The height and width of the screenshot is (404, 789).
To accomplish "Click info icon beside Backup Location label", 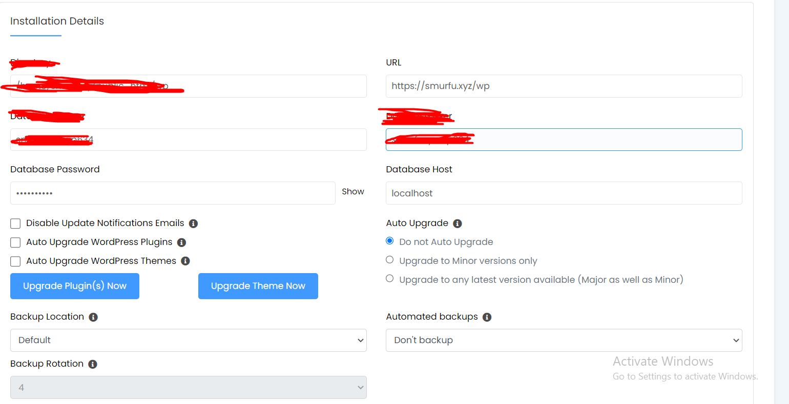I will 93,317.
